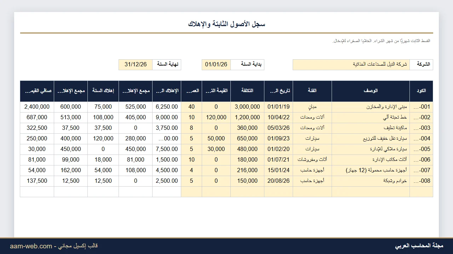The width and height of the screenshot is (453, 254).
Task: Select the purchase date 01/01/19
Action: [x=279, y=107]
